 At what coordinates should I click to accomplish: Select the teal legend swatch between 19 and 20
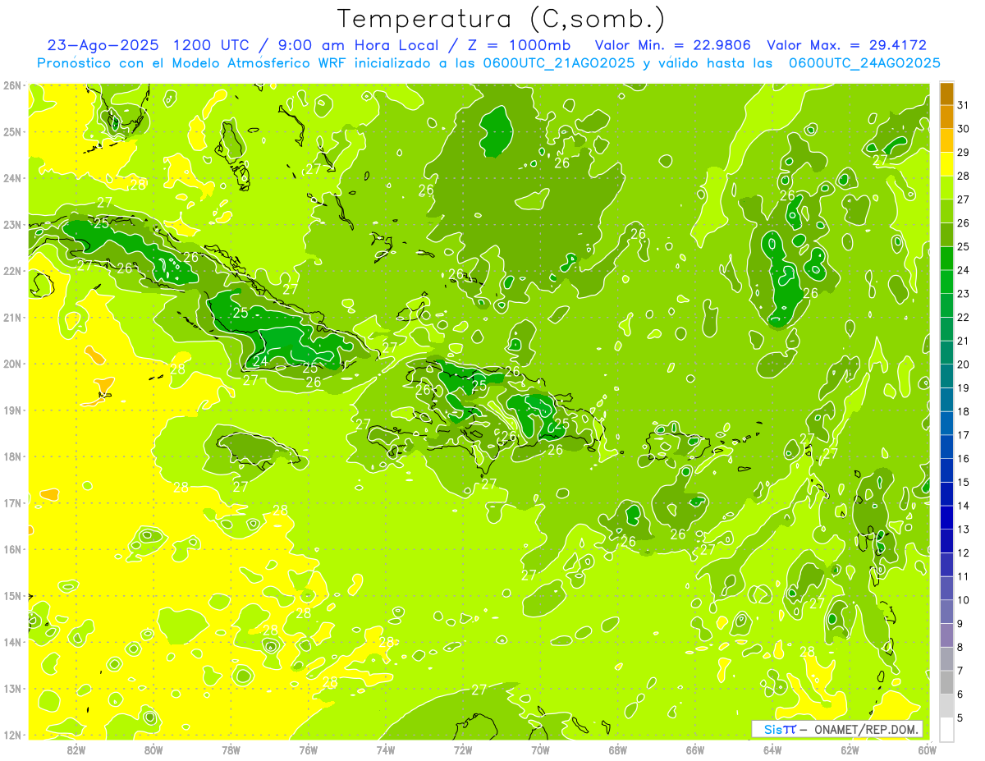pos(946,376)
